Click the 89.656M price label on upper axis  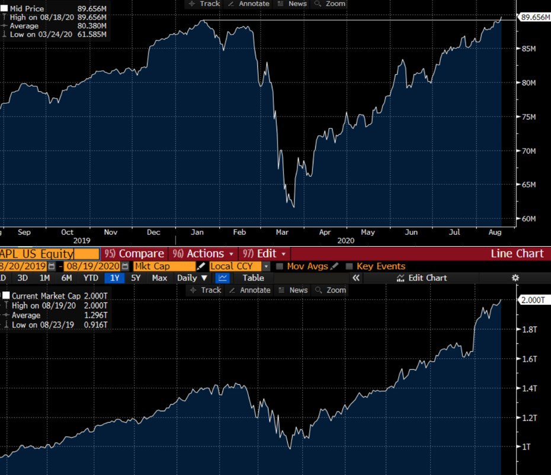point(534,17)
